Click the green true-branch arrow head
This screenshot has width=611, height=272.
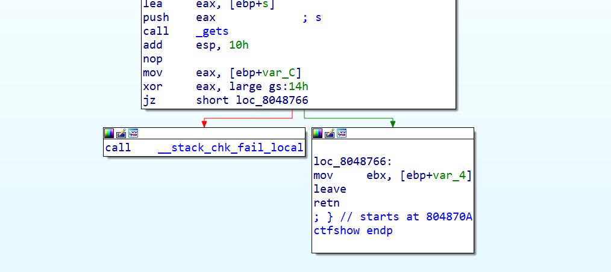[393, 124]
